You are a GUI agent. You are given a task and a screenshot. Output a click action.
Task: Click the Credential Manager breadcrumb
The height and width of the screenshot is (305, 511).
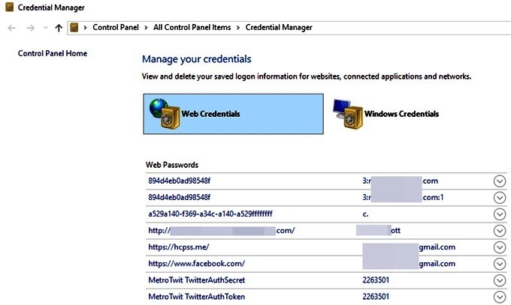click(x=279, y=27)
